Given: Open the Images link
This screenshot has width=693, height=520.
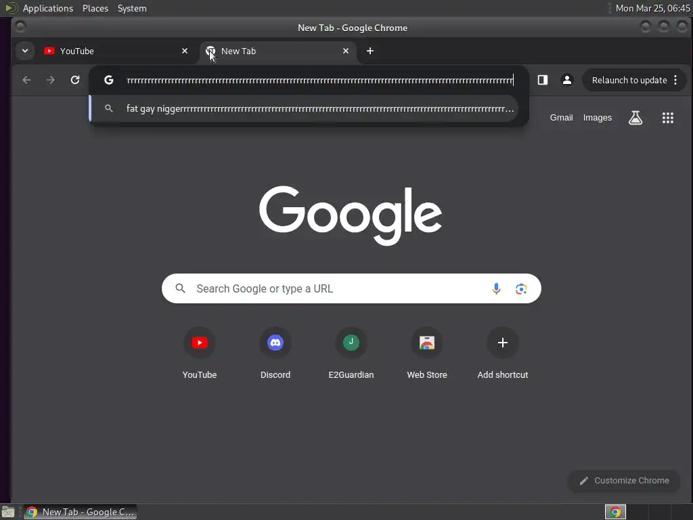Looking at the screenshot, I should [597, 118].
